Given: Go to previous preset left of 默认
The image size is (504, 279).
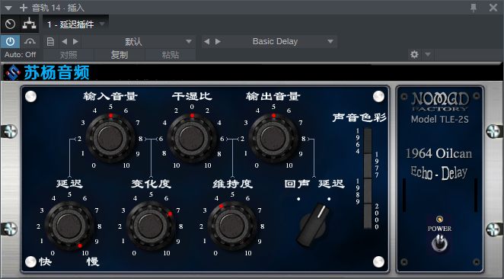Looking at the screenshot, I should click(x=64, y=41).
